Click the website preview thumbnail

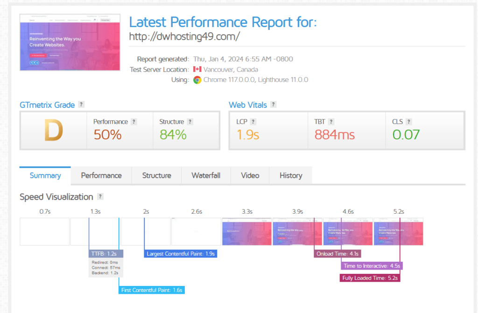coord(70,42)
